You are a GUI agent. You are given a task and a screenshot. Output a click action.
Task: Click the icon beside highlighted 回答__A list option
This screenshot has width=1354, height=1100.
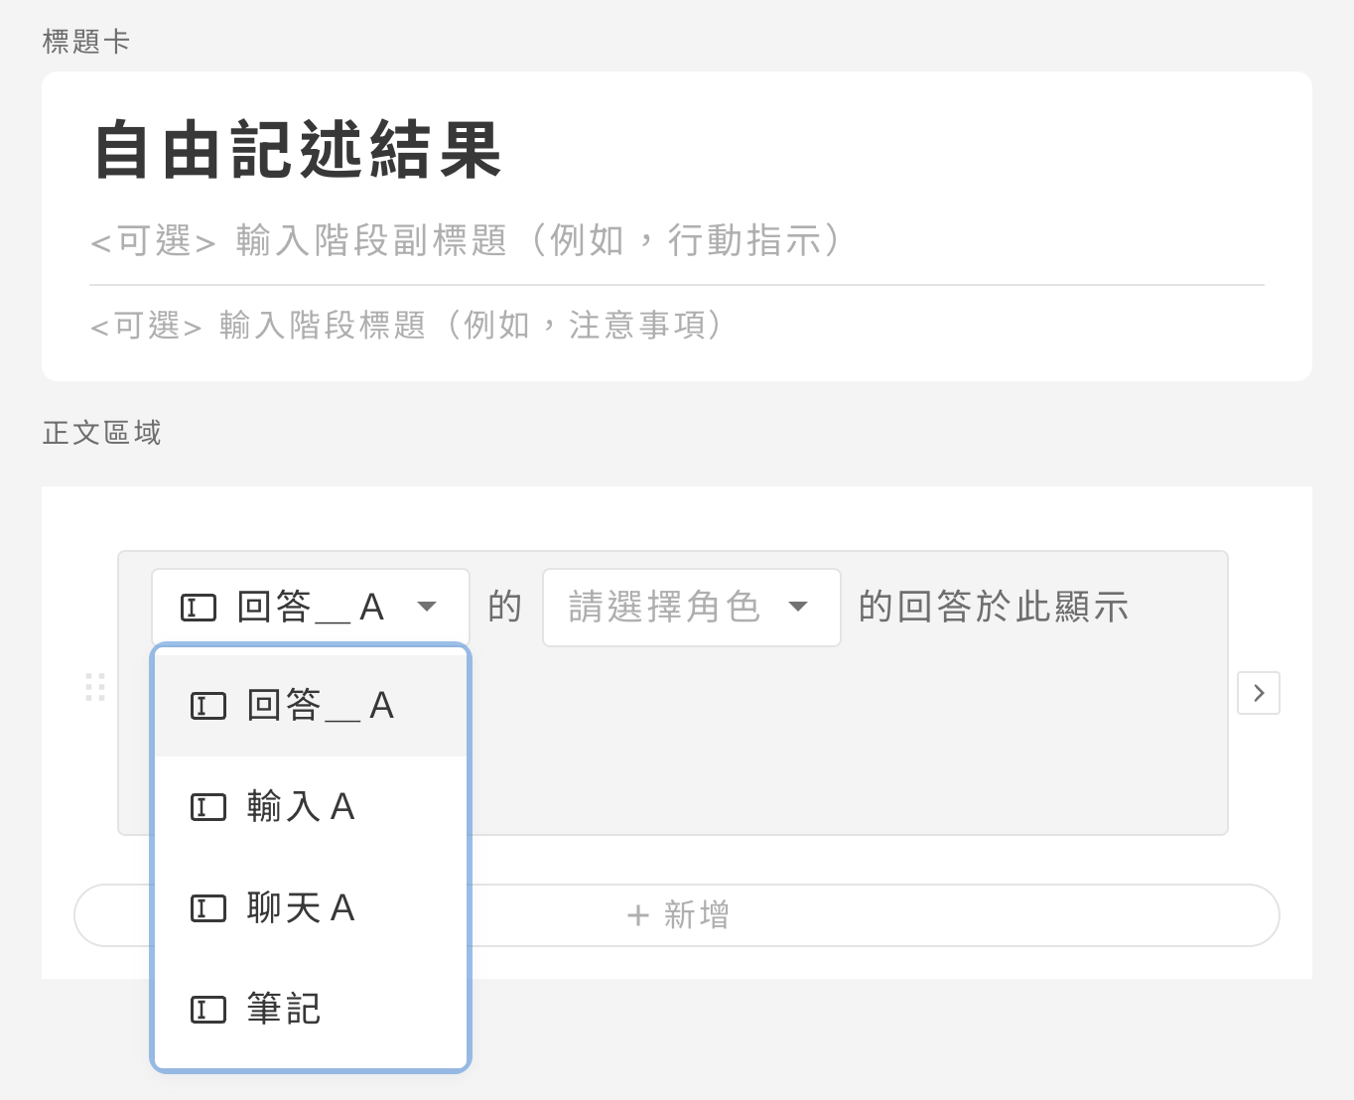click(208, 706)
